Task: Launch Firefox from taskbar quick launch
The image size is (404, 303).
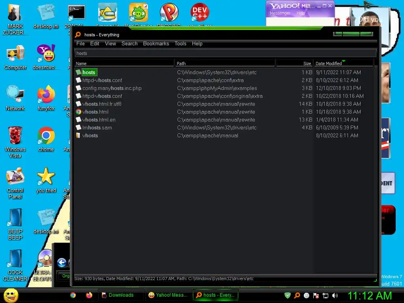Action: (x=89, y=295)
